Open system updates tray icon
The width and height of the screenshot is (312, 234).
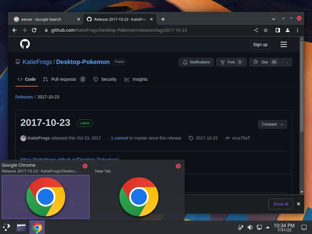click(x=241, y=227)
